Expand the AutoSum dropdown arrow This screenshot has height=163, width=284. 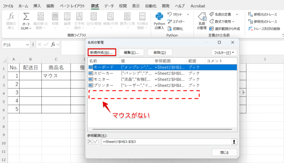tap(30, 28)
